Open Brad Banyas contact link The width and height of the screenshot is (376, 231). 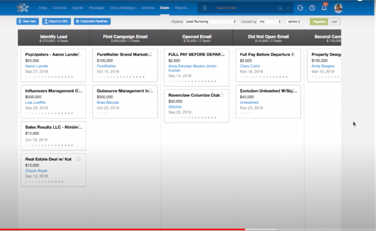[108, 102]
